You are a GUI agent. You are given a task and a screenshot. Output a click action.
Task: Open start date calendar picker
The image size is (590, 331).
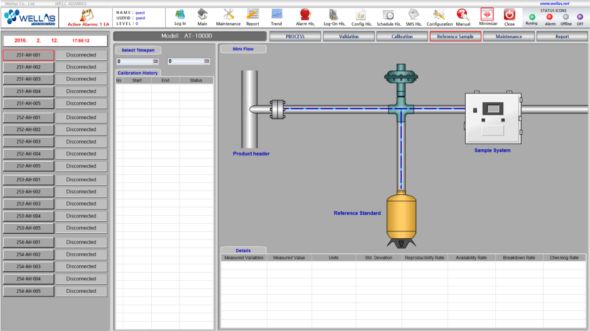click(156, 61)
